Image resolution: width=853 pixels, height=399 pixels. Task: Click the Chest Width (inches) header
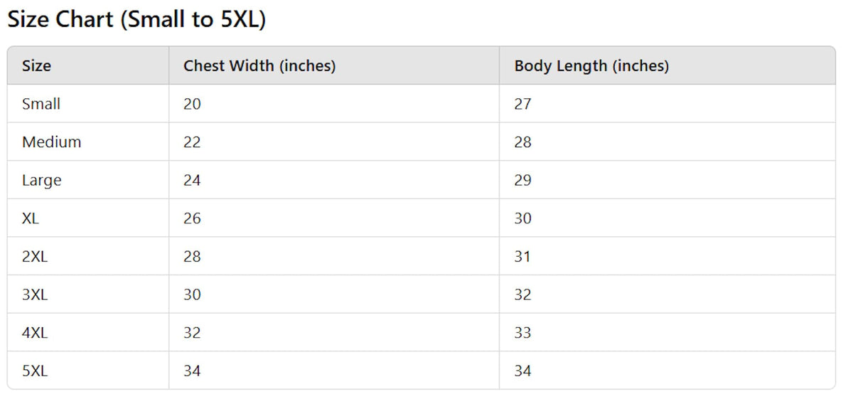tap(259, 66)
